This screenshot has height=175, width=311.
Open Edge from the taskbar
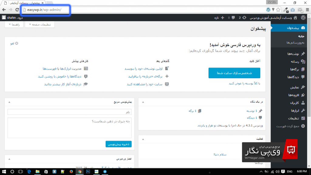coord(29,172)
